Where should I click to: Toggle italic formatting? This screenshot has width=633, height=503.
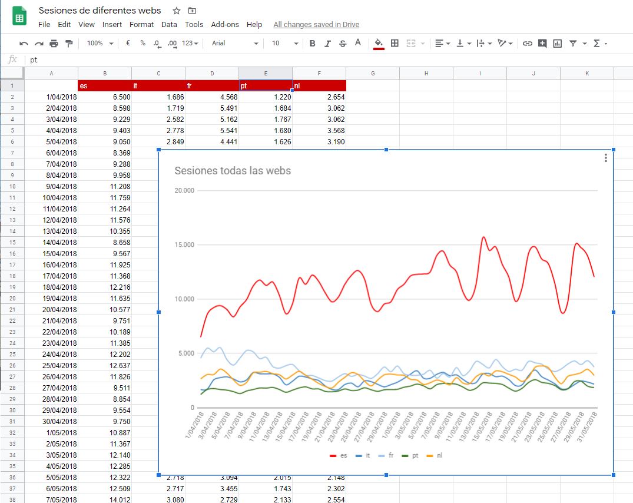tap(327, 44)
